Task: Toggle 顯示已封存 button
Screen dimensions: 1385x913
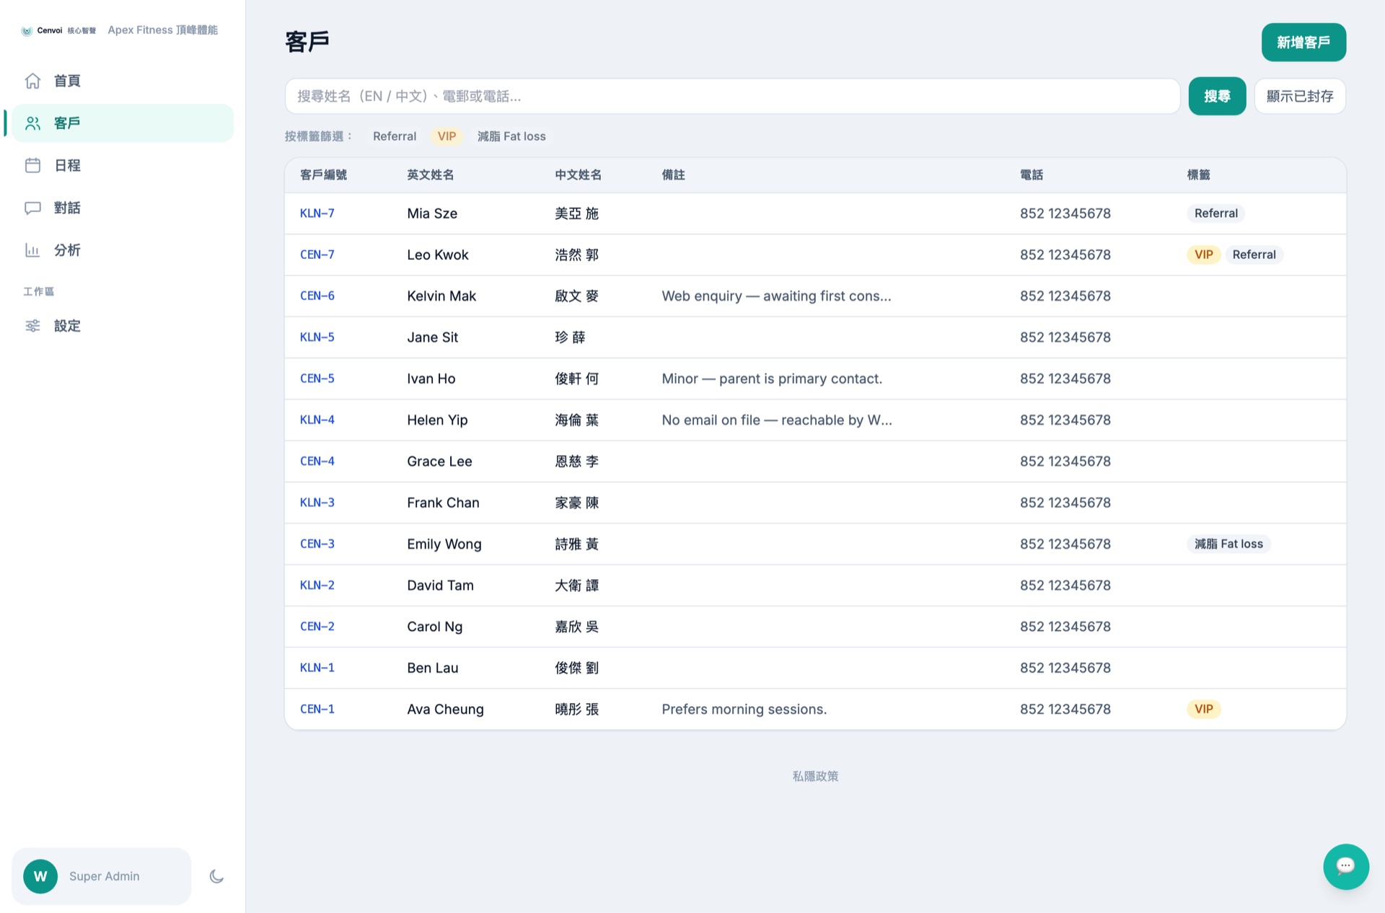Action: click(1300, 96)
